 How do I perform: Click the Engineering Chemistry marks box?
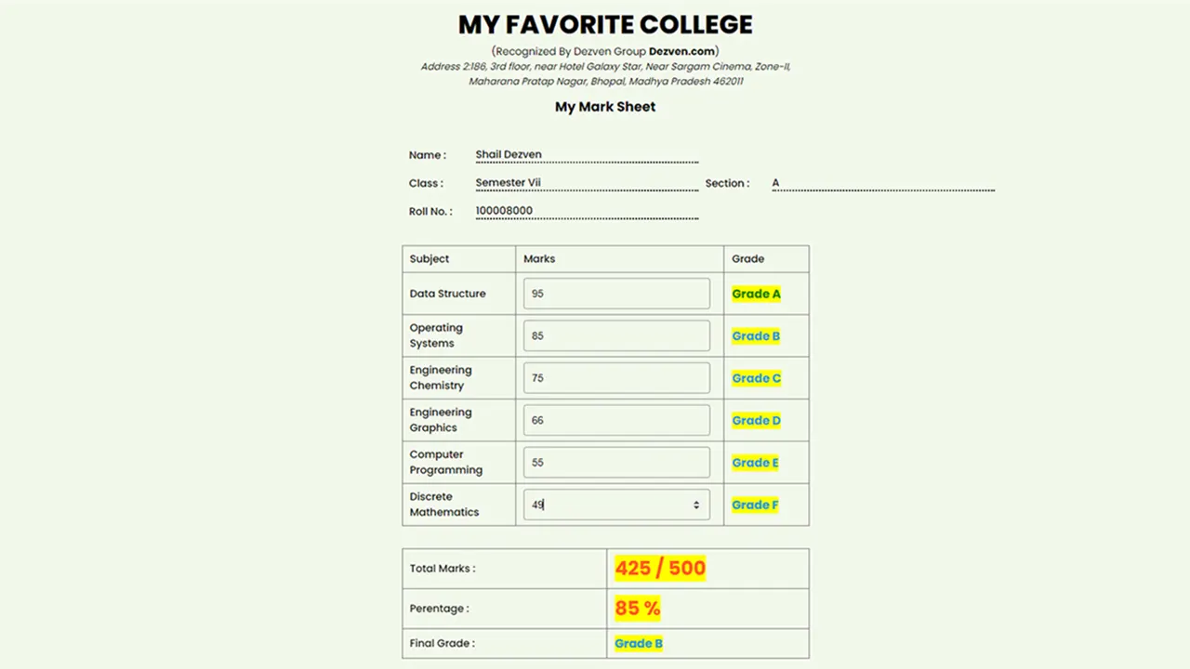(x=615, y=377)
